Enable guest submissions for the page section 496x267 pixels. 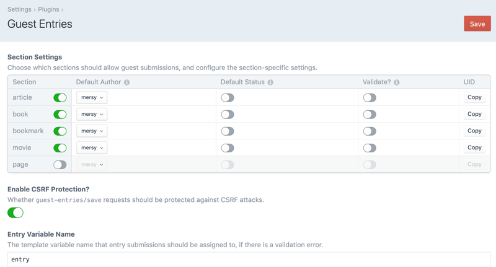pos(60,165)
